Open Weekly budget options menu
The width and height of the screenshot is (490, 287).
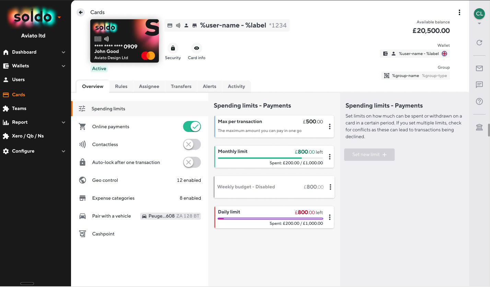click(x=330, y=187)
